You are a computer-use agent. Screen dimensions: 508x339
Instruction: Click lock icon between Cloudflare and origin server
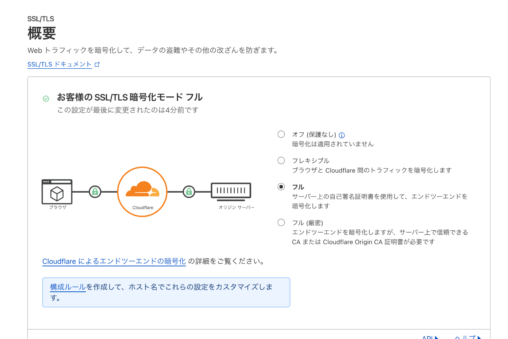click(x=189, y=191)
